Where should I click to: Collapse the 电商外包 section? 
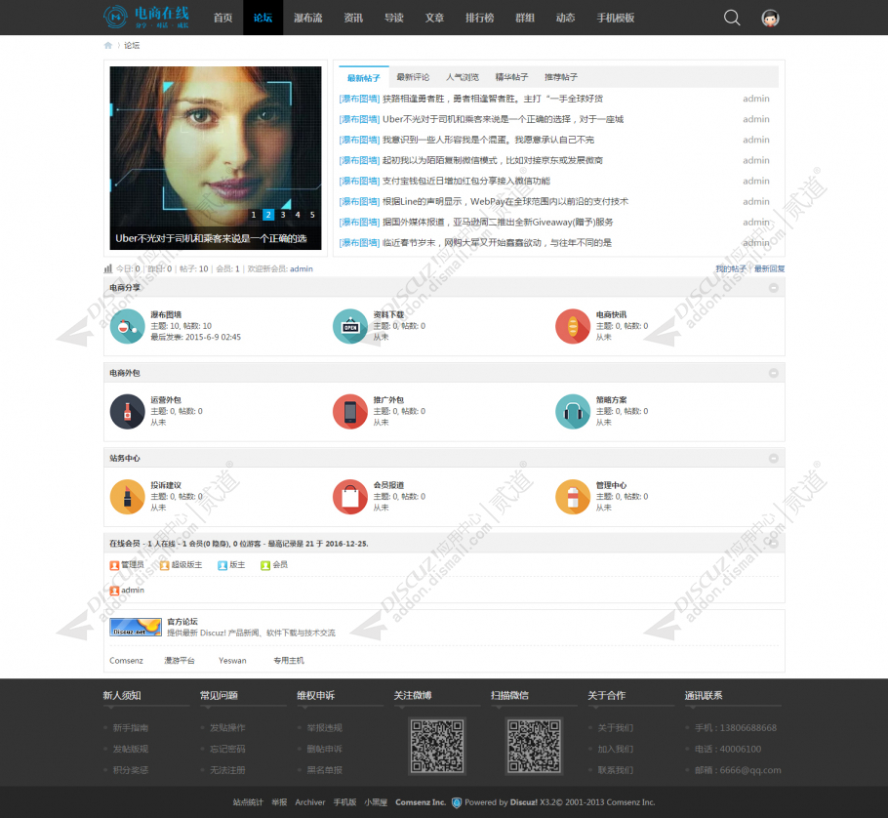(x=773, y=373)
